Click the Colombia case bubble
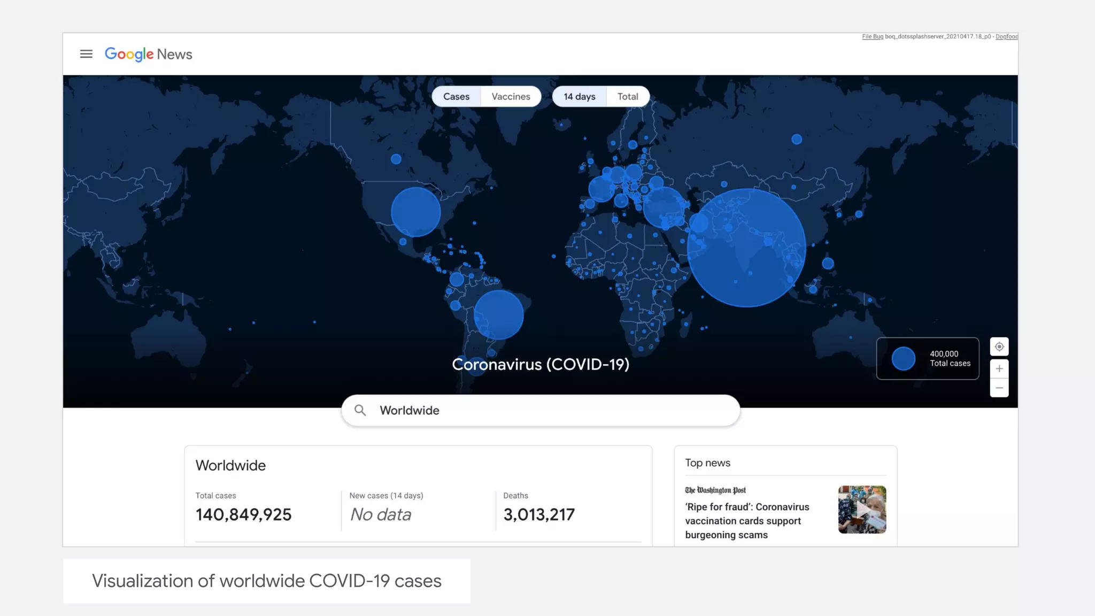This screenshot has width=1095, height=616. point(456,279)
